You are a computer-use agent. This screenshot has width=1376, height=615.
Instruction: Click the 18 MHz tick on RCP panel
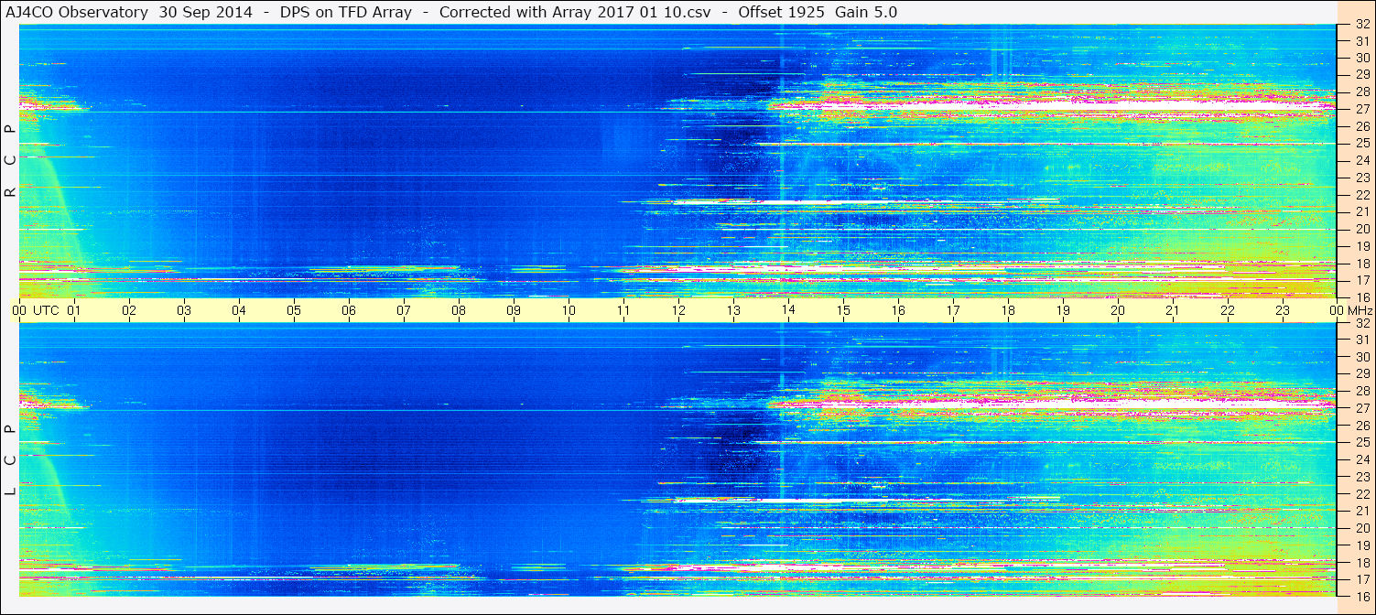(x=1361, y=263)
